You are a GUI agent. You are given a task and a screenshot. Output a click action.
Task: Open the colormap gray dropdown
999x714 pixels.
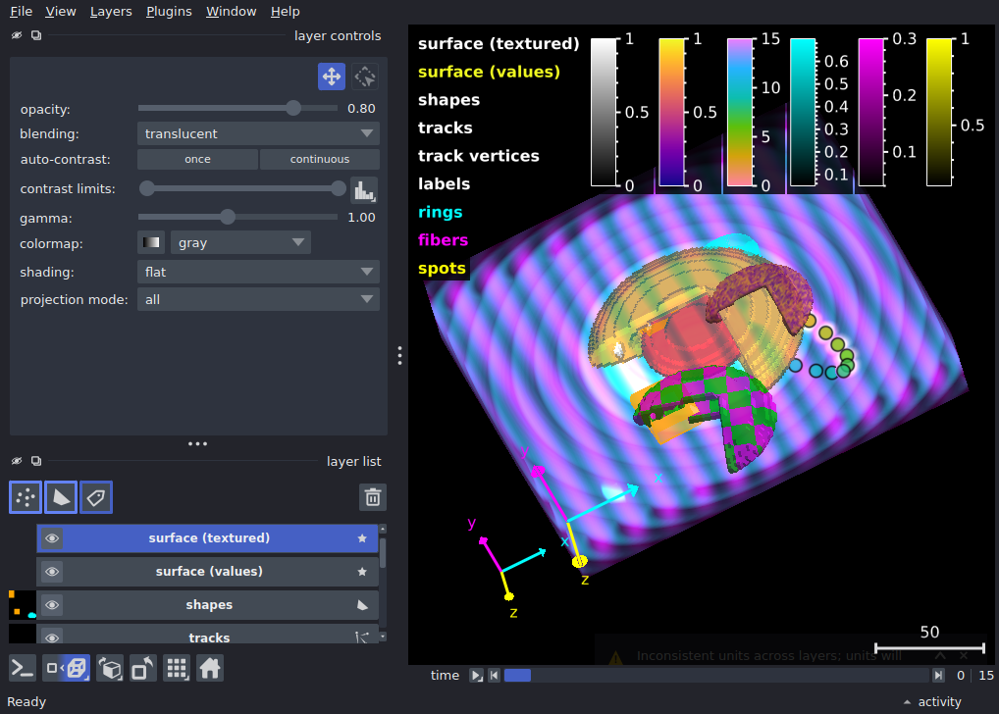pos(240,242)
